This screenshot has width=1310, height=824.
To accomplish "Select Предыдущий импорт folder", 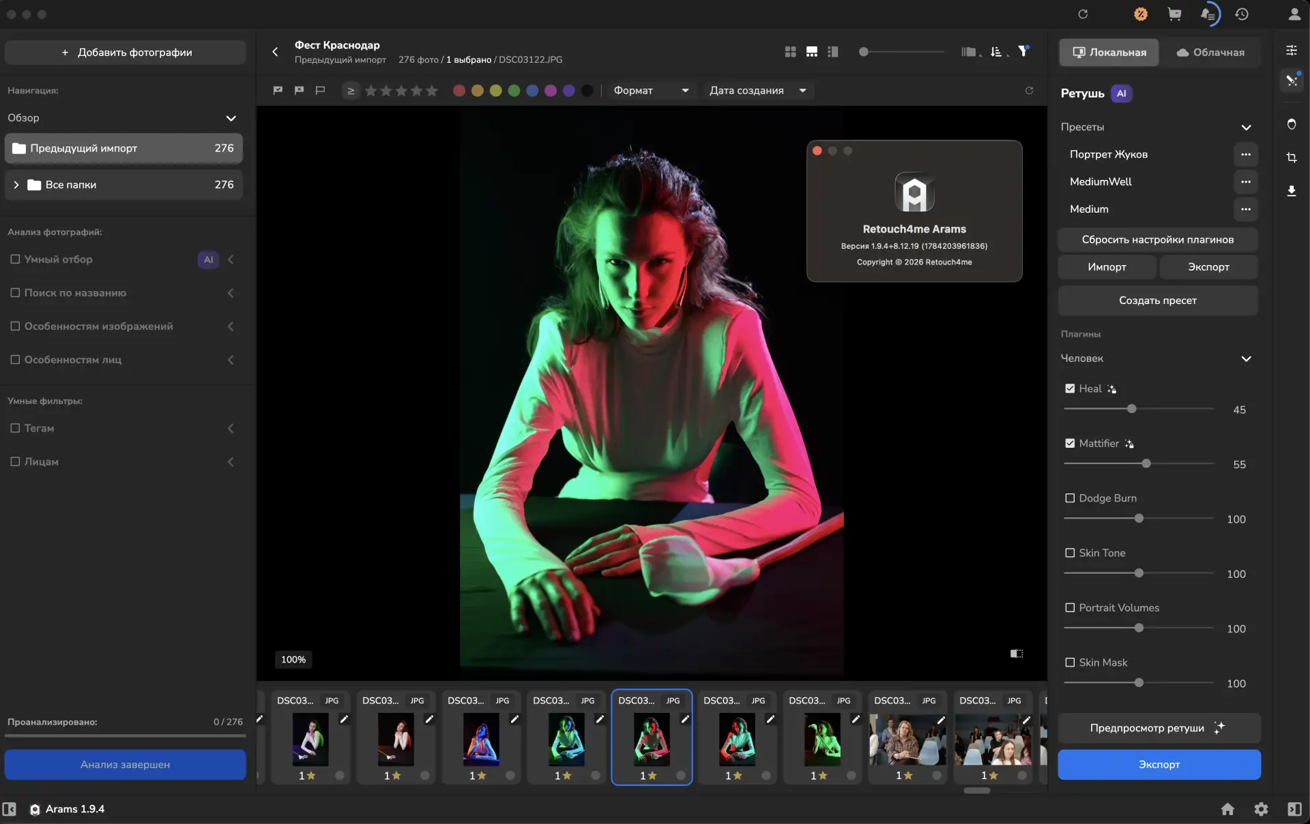I will (123, 148).
